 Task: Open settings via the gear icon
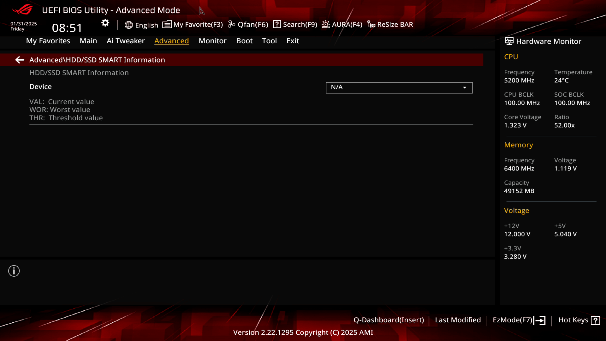click(x=105, y=23)
